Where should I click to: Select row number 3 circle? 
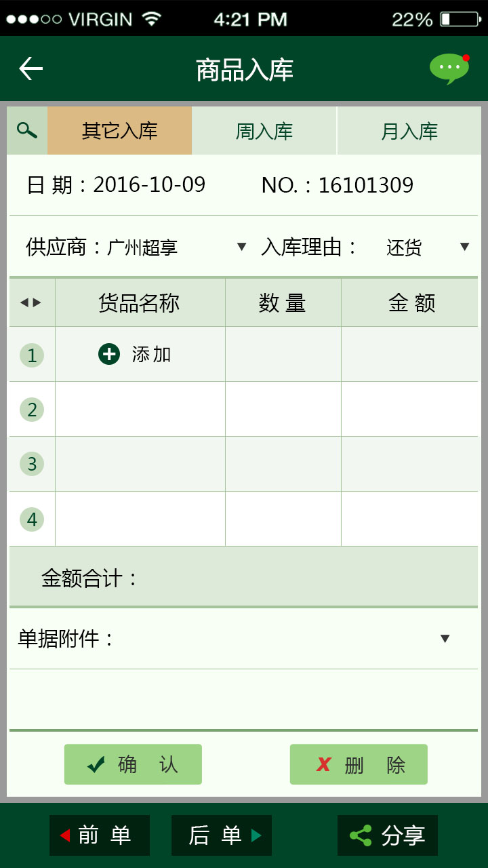[x=32, y=465]
